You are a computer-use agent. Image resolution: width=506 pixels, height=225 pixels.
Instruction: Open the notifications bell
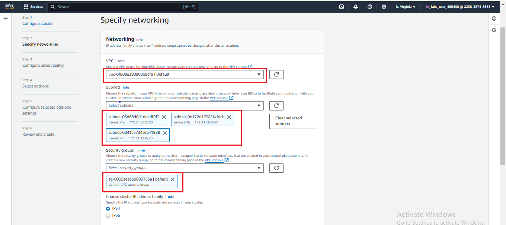355,6
